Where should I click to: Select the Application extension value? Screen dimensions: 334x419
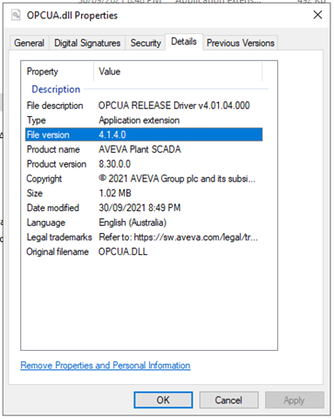[139, 120]
